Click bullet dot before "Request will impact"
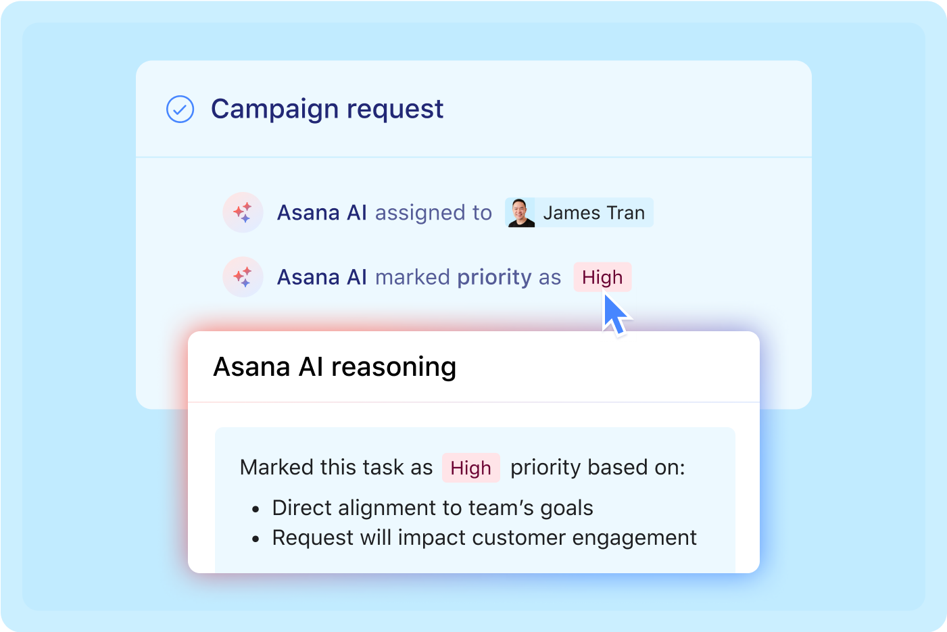 (x=256, y=539)
